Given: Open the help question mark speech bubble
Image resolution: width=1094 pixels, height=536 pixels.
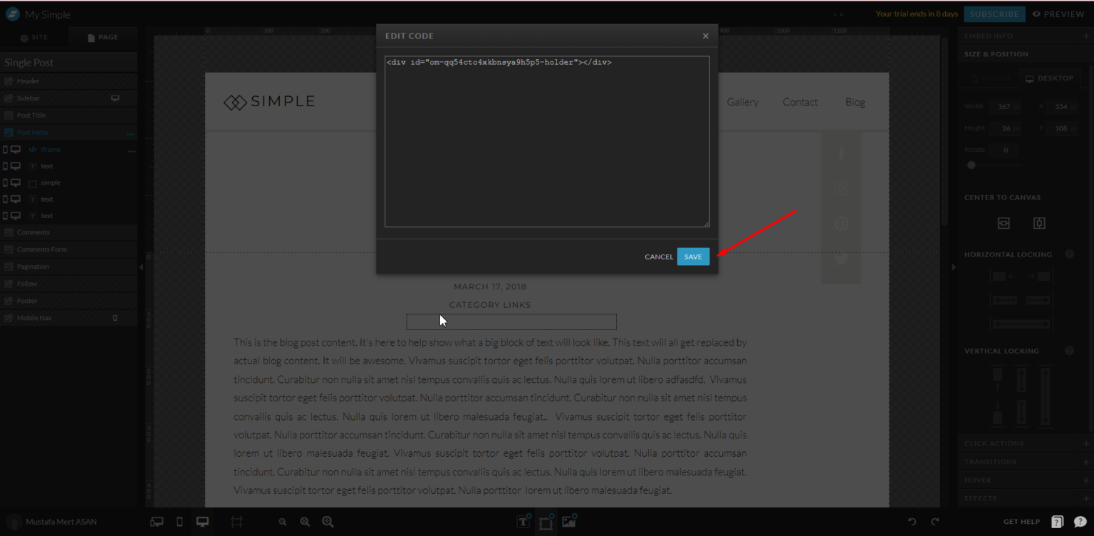Looking at the screenshot, I should tap(1080, 522).
